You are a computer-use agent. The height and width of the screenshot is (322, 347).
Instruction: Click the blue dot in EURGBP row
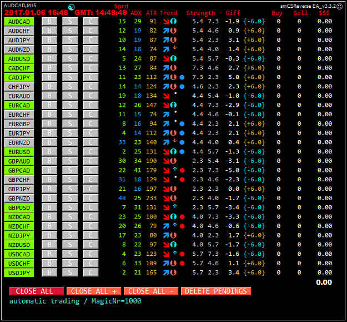[x=182, y=124]
